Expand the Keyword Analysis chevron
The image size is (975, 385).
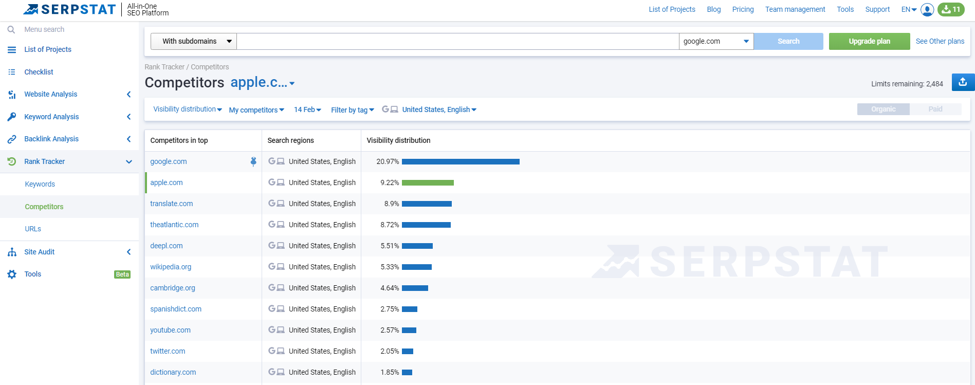(129, 117)
